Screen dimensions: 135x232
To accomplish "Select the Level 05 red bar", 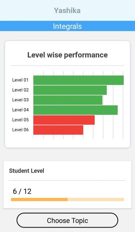I will [x=64, y=120].
